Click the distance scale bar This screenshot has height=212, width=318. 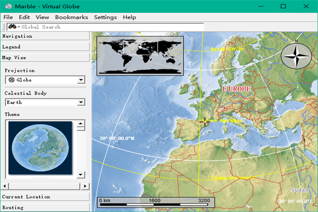click(156, 202)
